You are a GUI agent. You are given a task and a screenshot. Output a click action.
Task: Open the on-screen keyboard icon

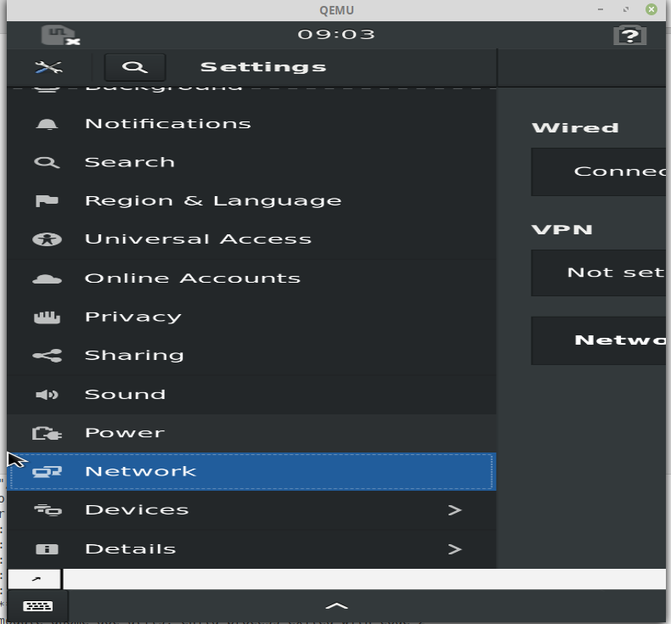(x=37, y=605)
